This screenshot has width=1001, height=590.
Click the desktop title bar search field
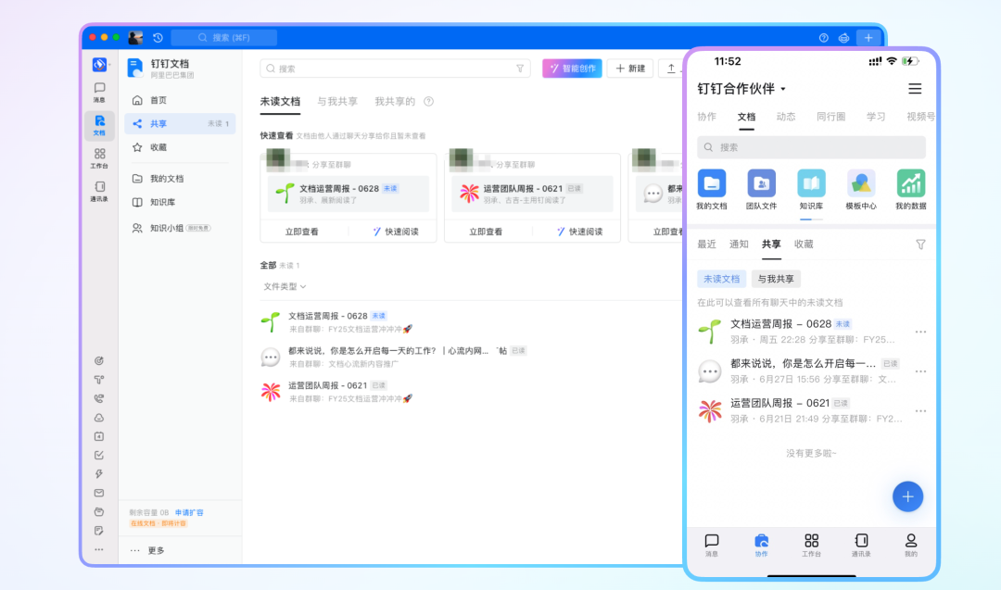coord(224,38)
